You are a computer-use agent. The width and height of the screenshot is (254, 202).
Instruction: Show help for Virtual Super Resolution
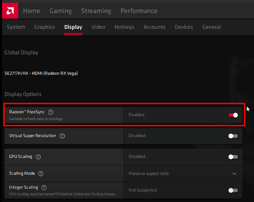coord(62,136)
